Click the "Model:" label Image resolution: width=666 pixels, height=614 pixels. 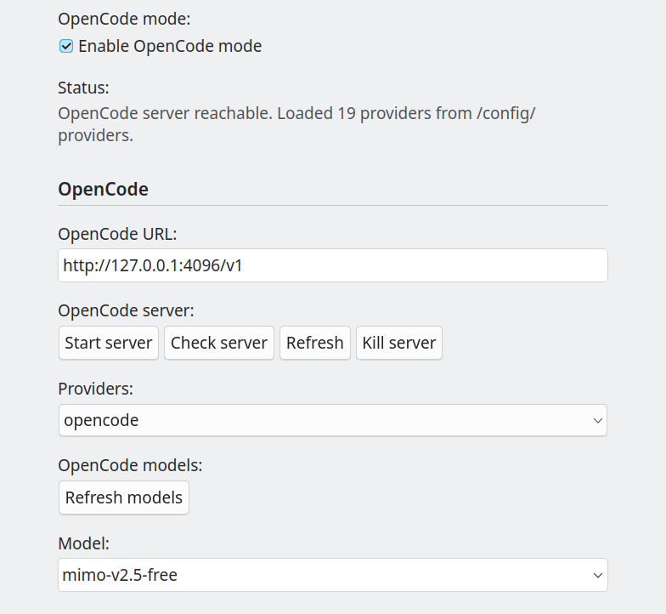tap(83, 543)
